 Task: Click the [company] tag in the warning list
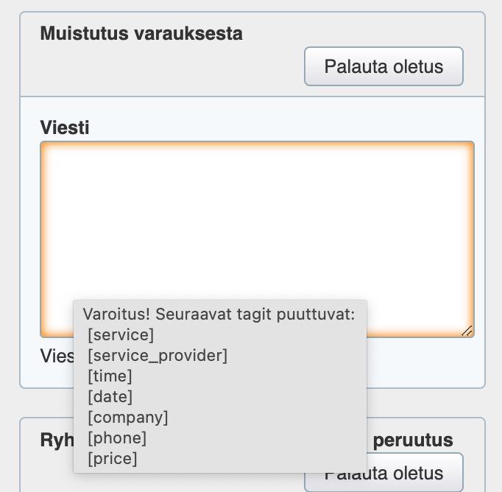[x=128, y=418]
